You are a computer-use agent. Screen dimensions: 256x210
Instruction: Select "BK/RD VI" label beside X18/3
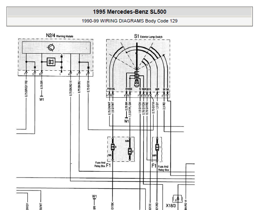point(185,205)
